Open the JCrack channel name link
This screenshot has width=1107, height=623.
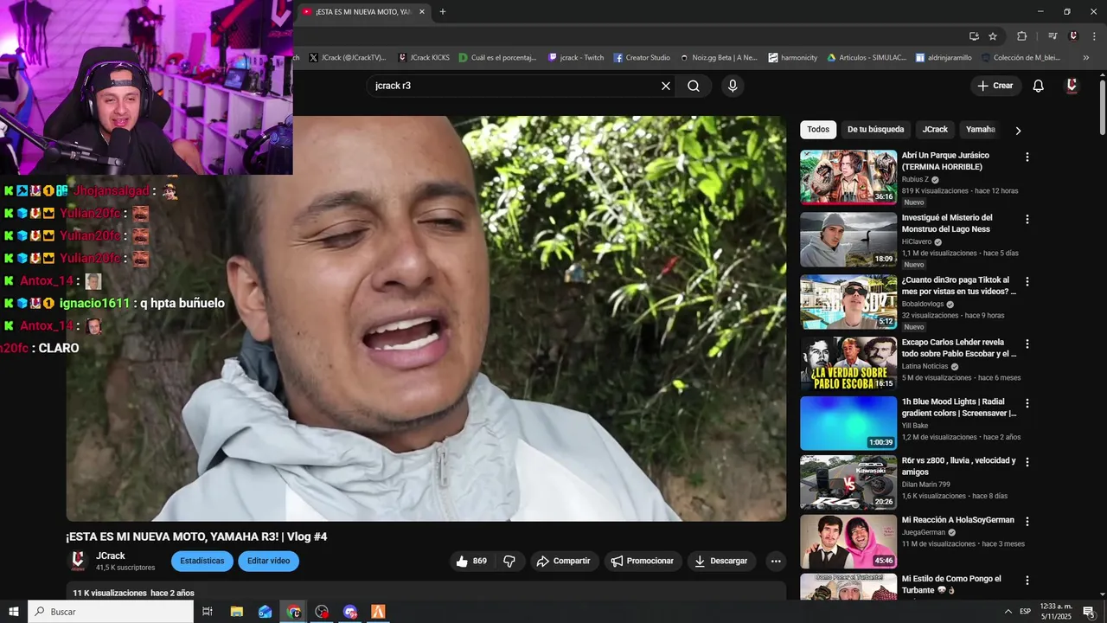(111, 556)
